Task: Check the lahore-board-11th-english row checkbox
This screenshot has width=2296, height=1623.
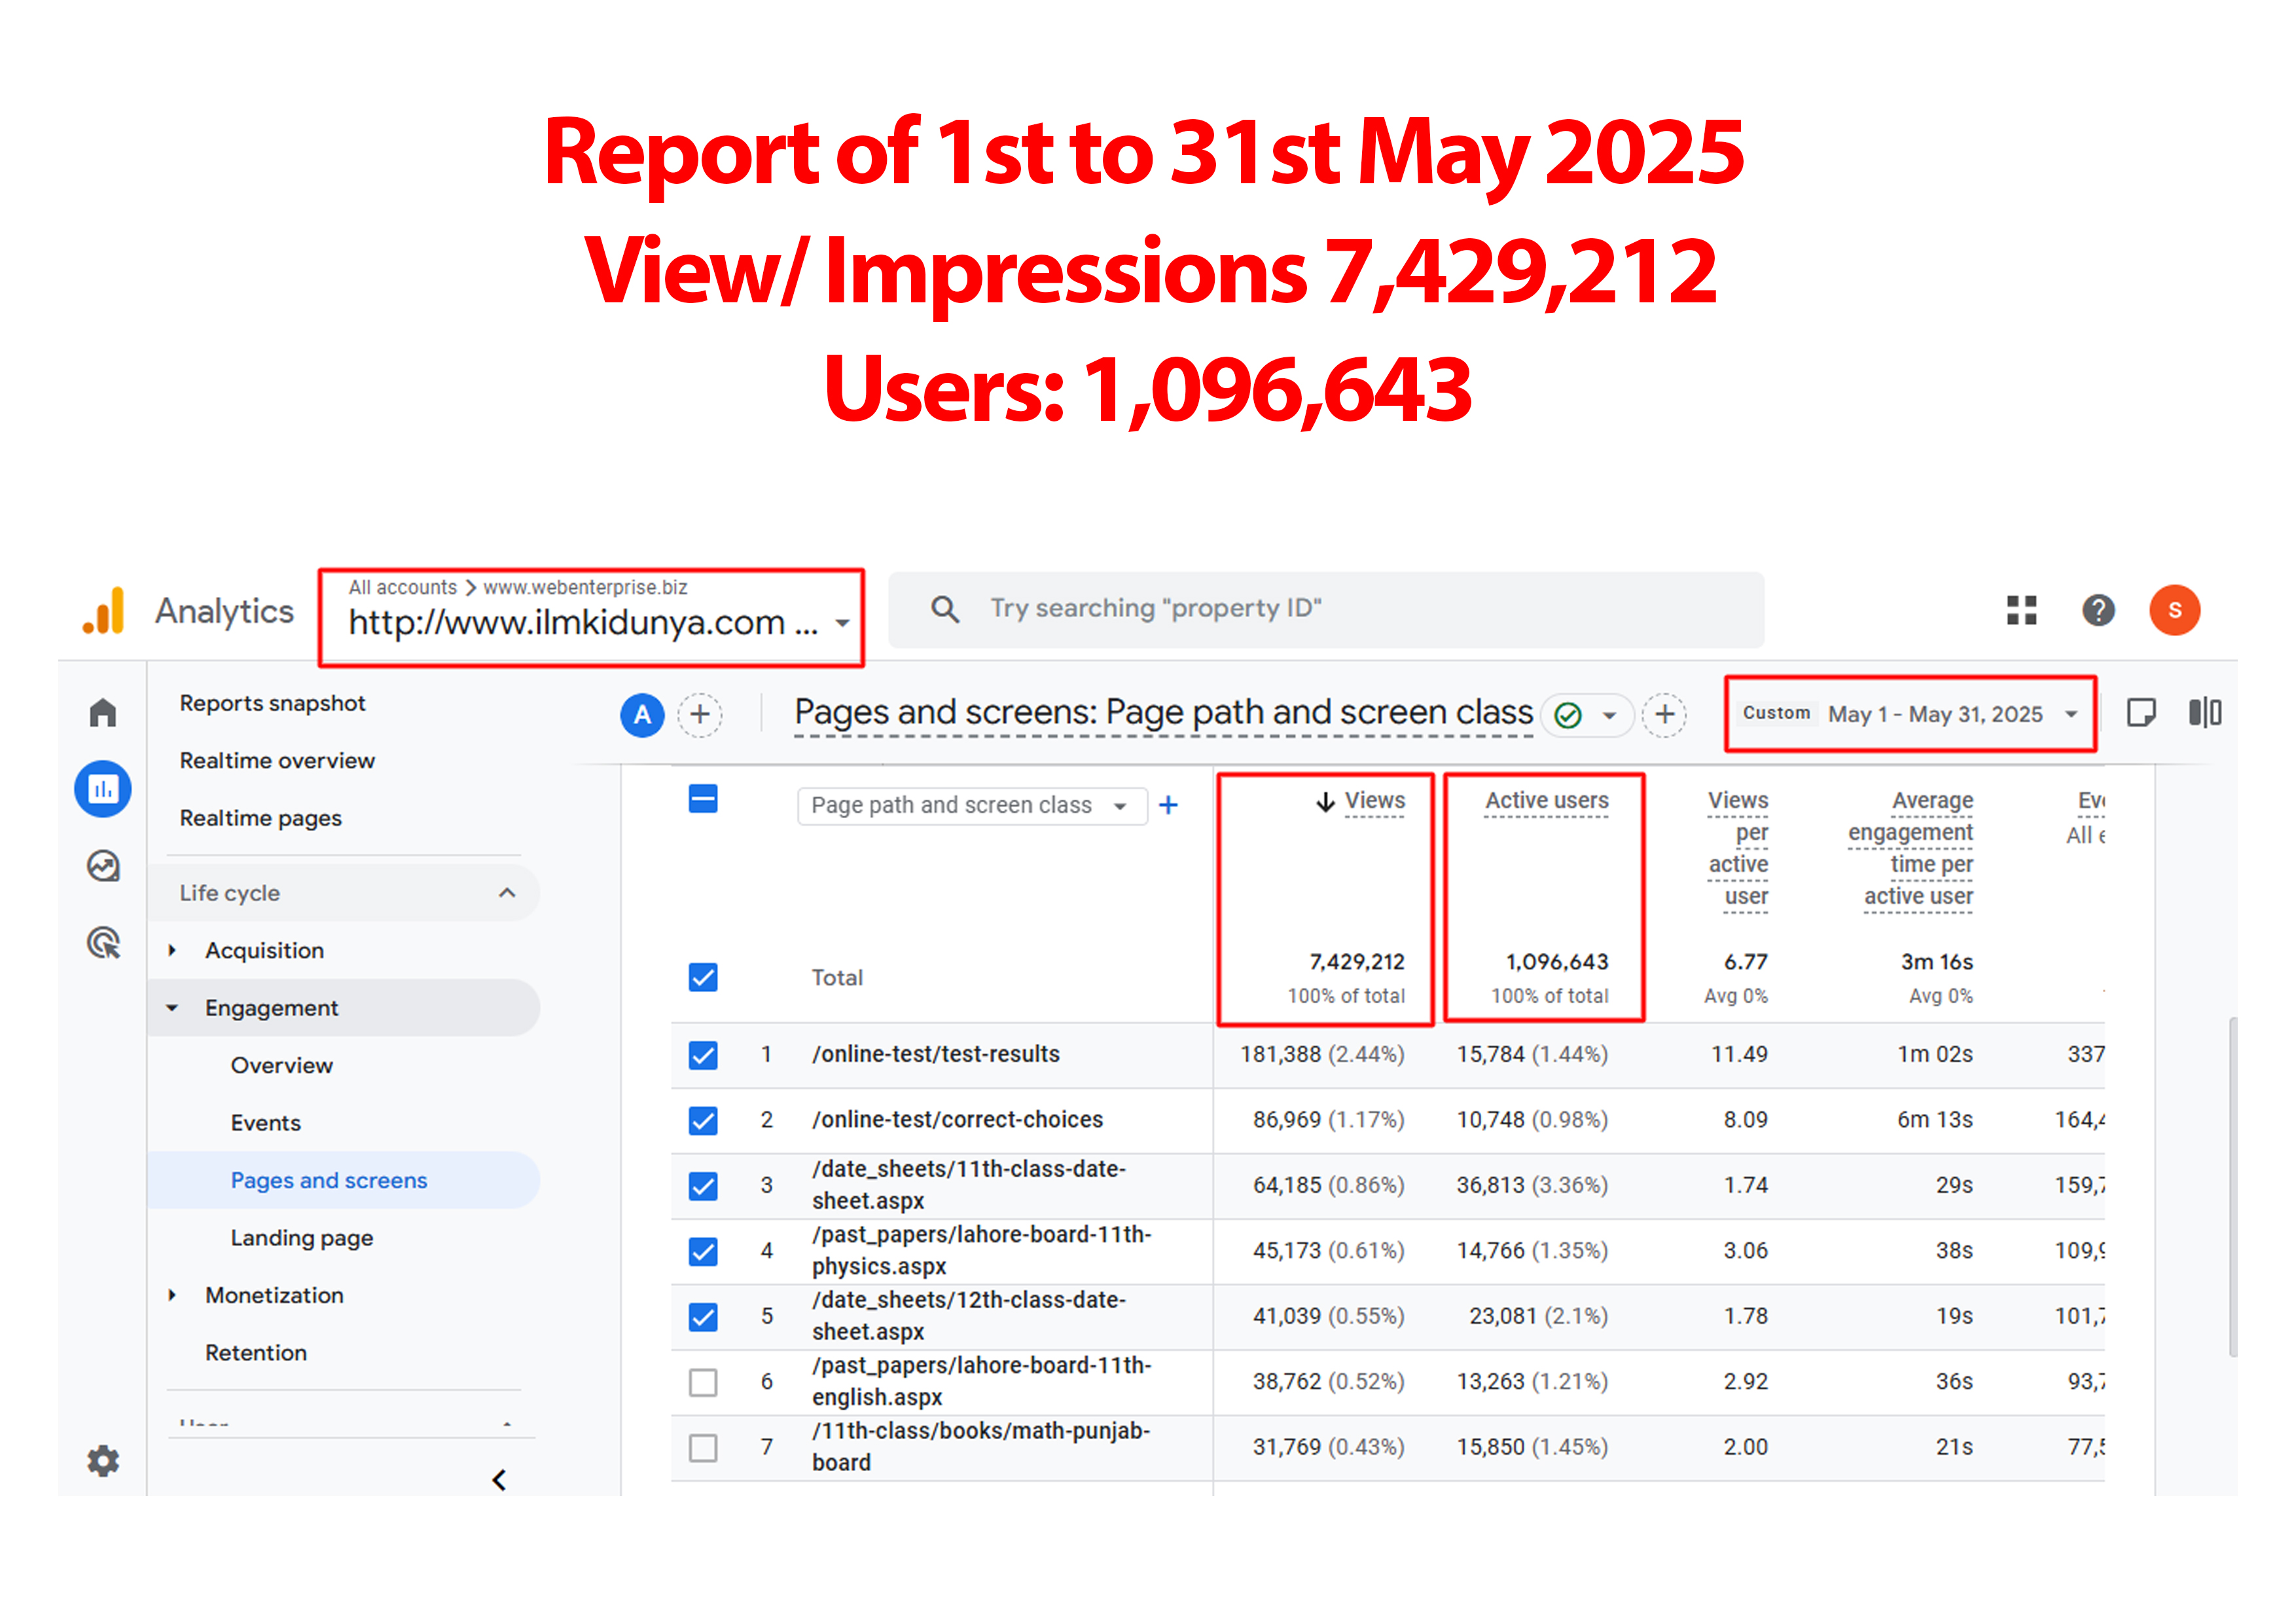Action: (x=703, y=1382)
